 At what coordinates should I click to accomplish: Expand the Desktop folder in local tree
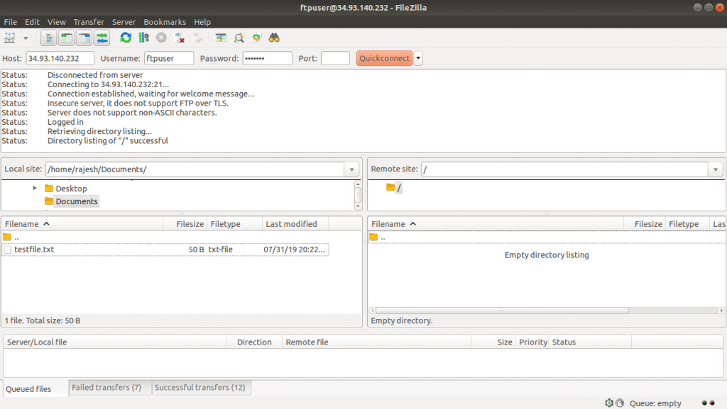[x=35, y=189]
